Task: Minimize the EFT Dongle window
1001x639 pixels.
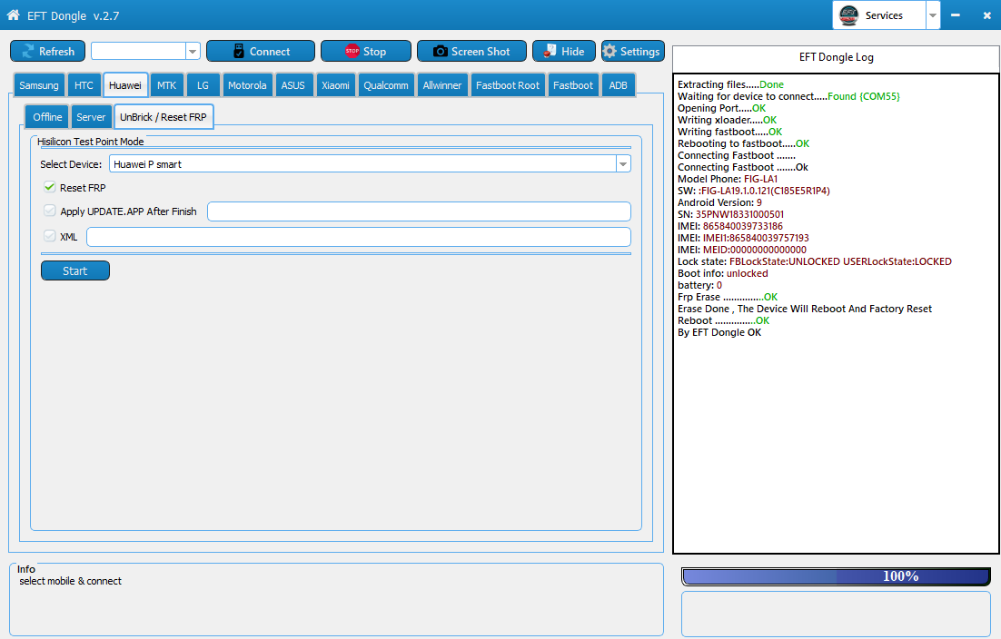Action: pos(955,15)
